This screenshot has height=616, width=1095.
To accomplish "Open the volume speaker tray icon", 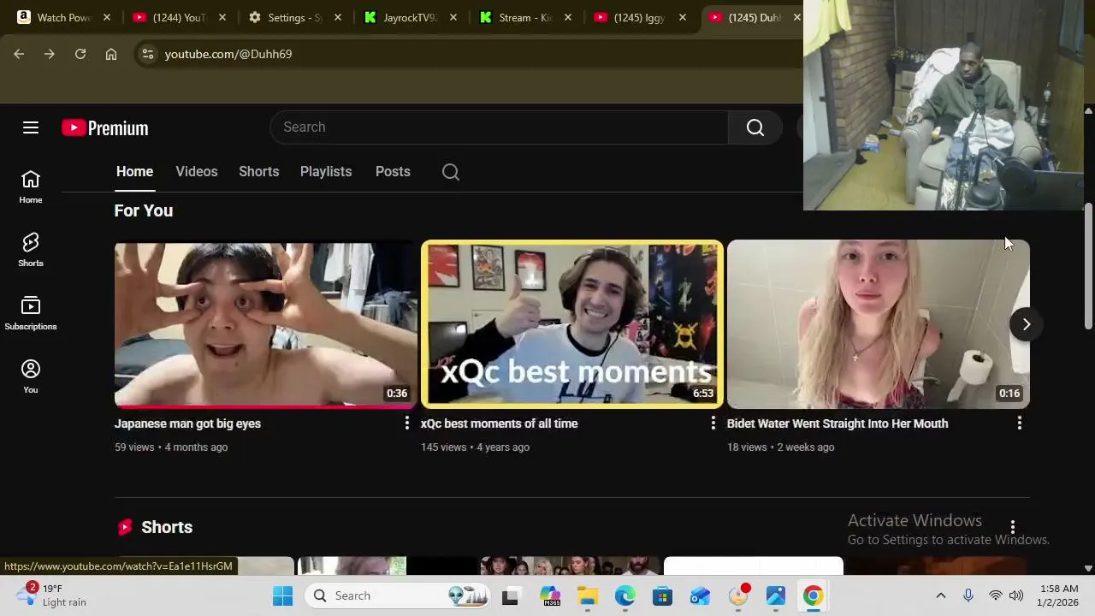I will click(1016, 595).
